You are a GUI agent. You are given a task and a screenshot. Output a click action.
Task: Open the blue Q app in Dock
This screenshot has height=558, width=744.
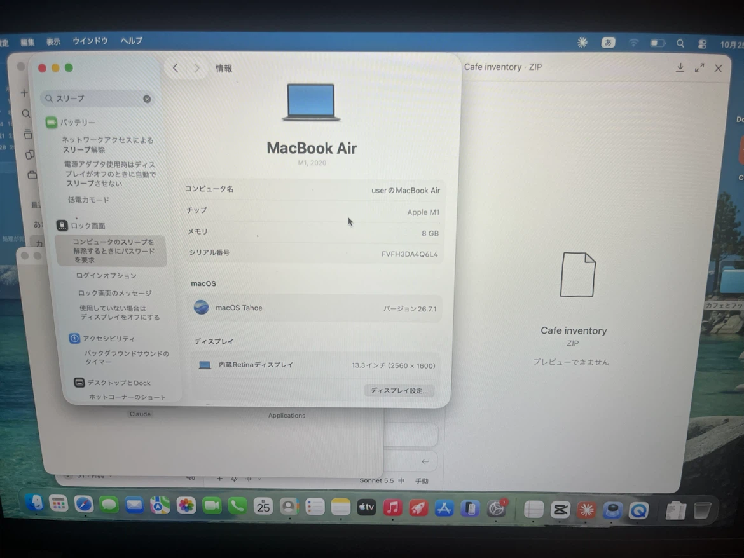(x=638, y=510)
